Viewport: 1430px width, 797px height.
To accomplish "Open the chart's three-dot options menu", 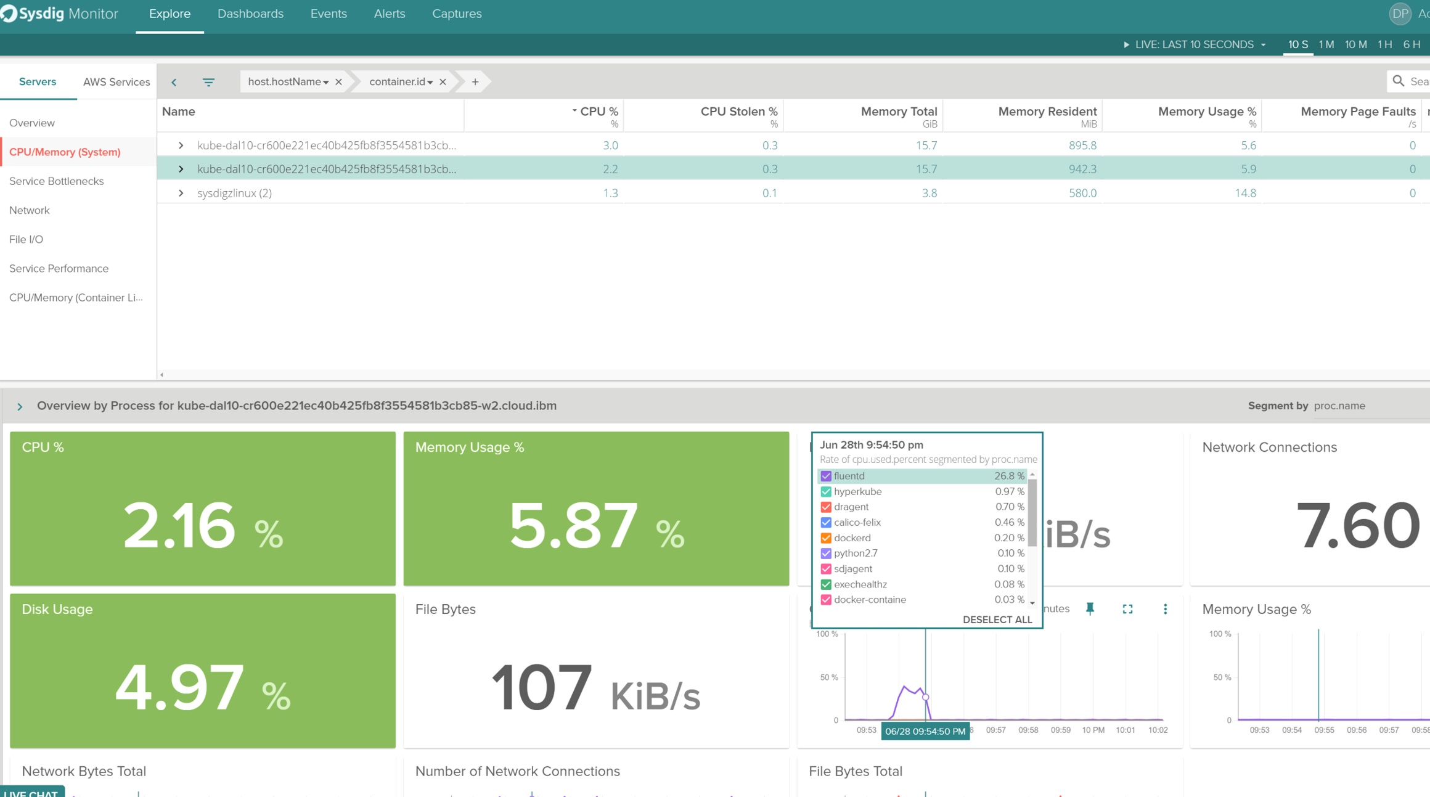I will 1165,608.
